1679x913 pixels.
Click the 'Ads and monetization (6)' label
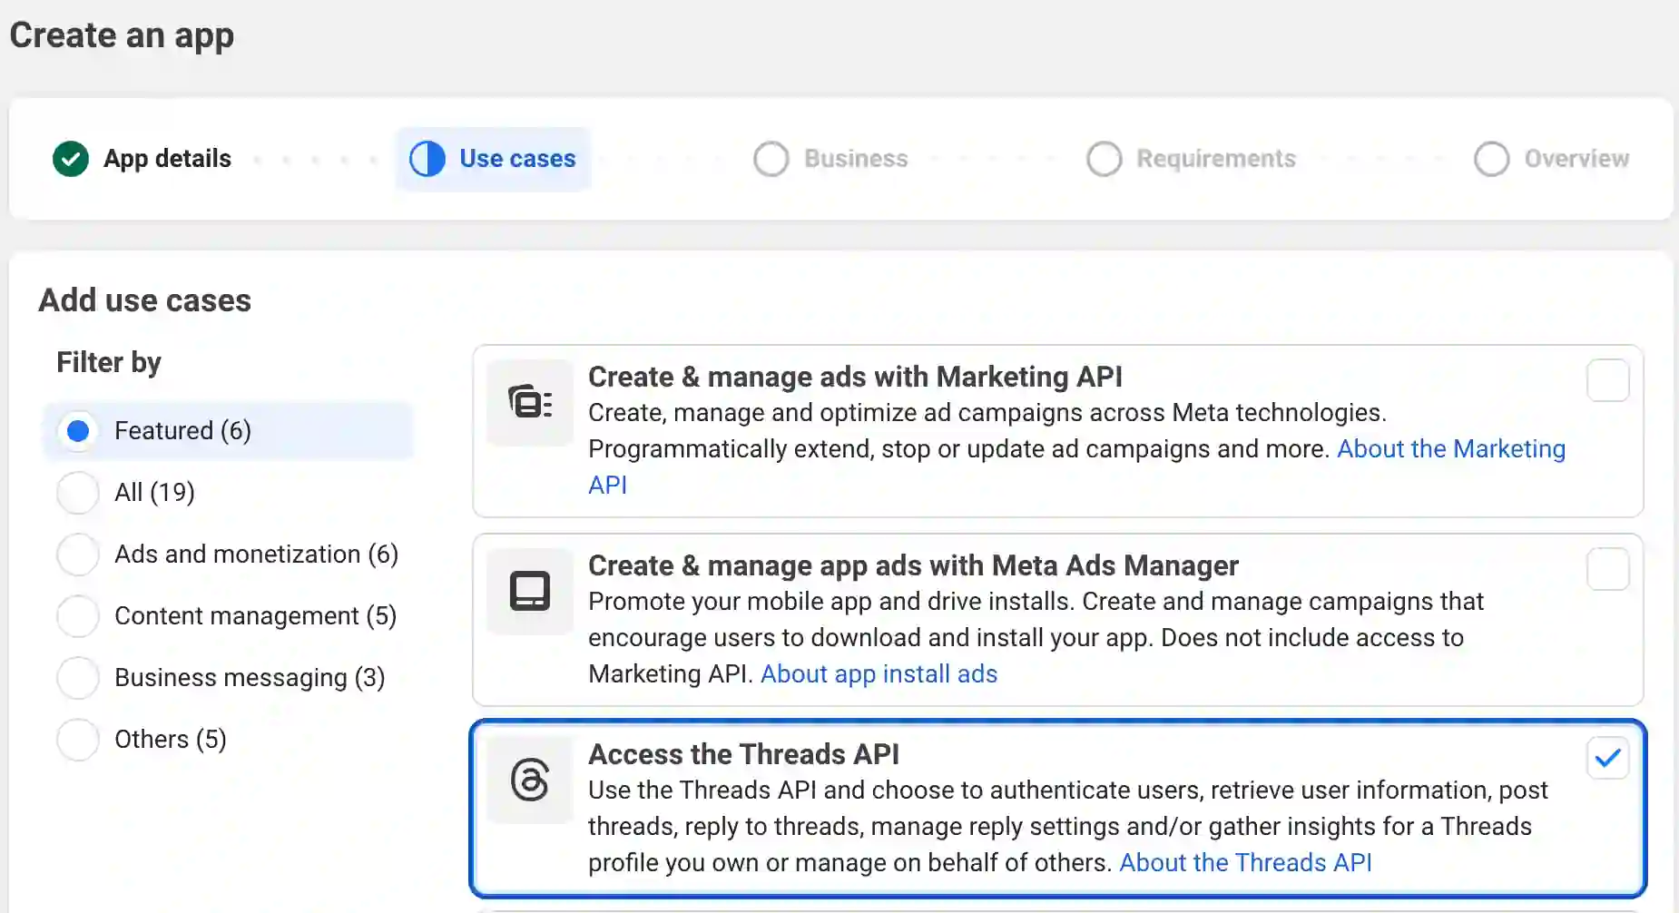[x=256, y=554]
